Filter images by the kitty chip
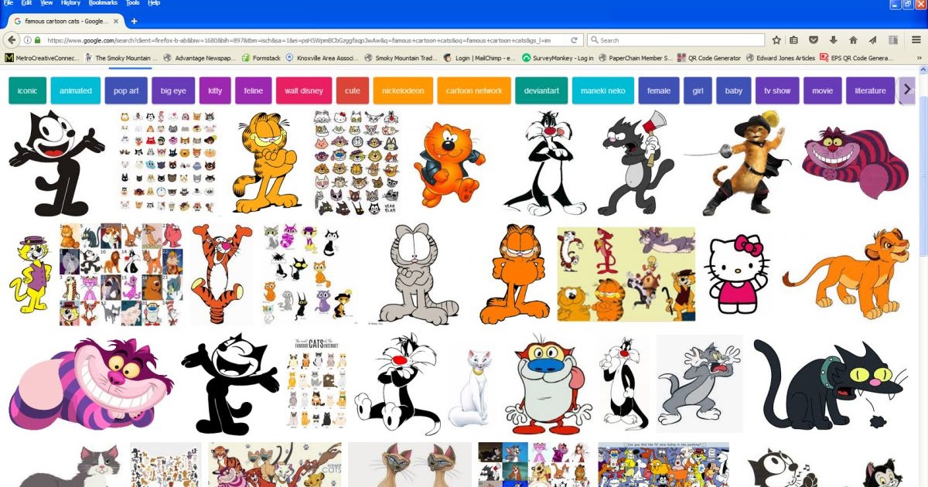This screenshot has height=487, width=928. (x=215, y=90)
